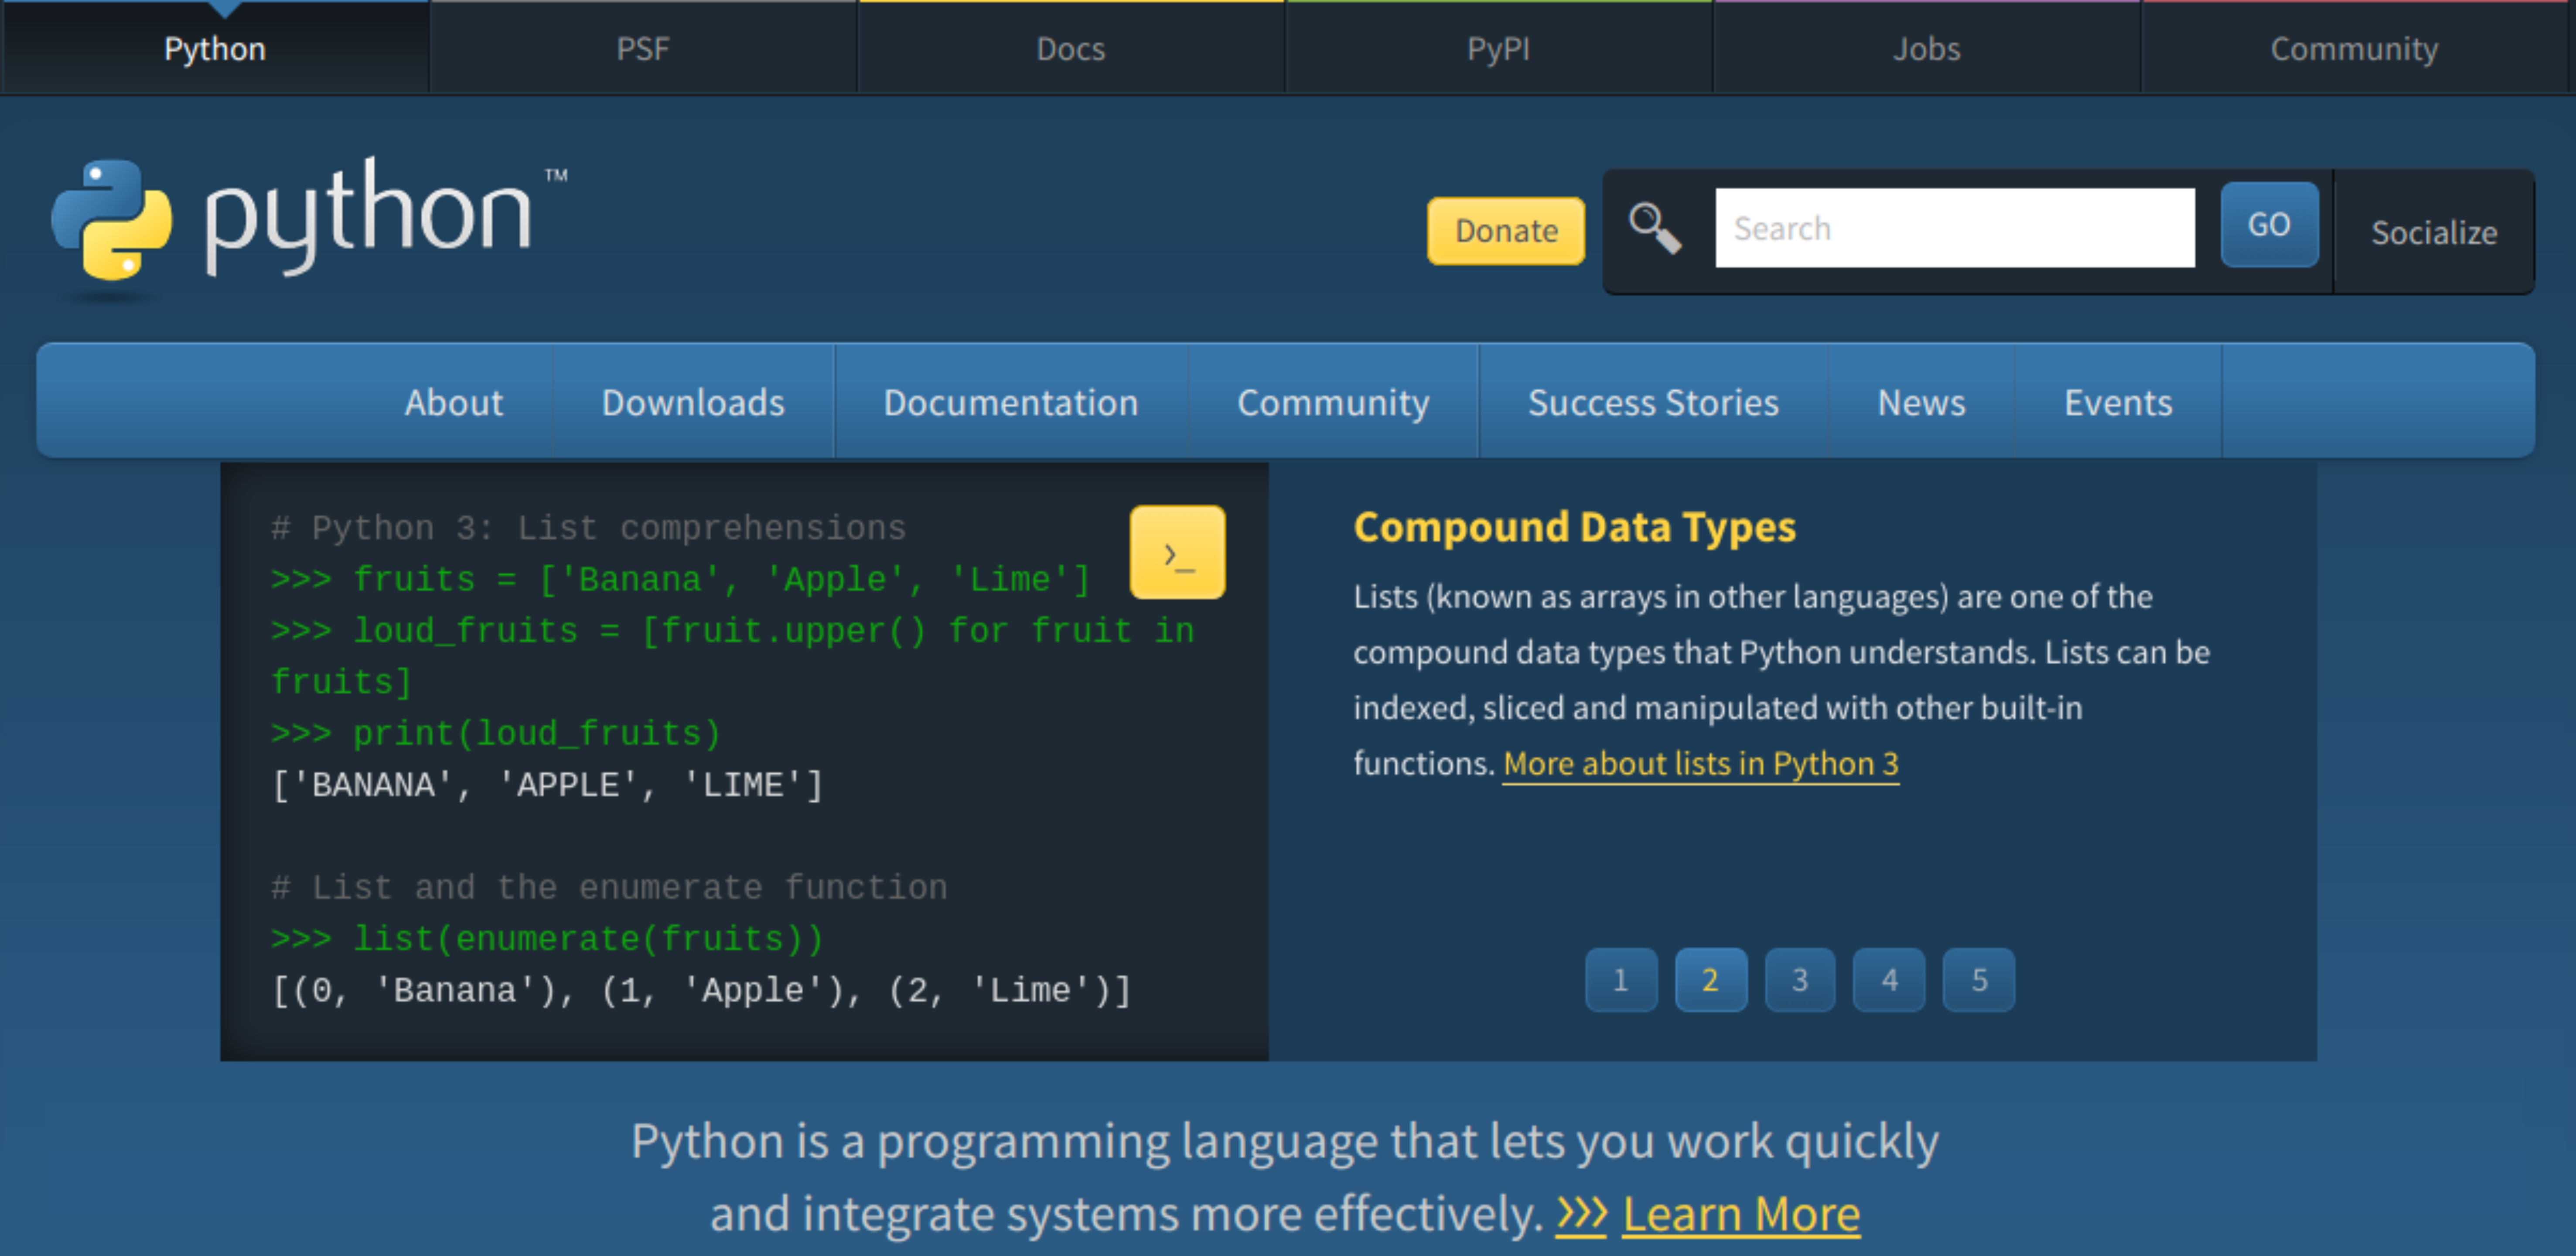Viewport: 2576px width, 1256px height.
Task: Expand the Socialize dropdown menu
Action: 2433,232
